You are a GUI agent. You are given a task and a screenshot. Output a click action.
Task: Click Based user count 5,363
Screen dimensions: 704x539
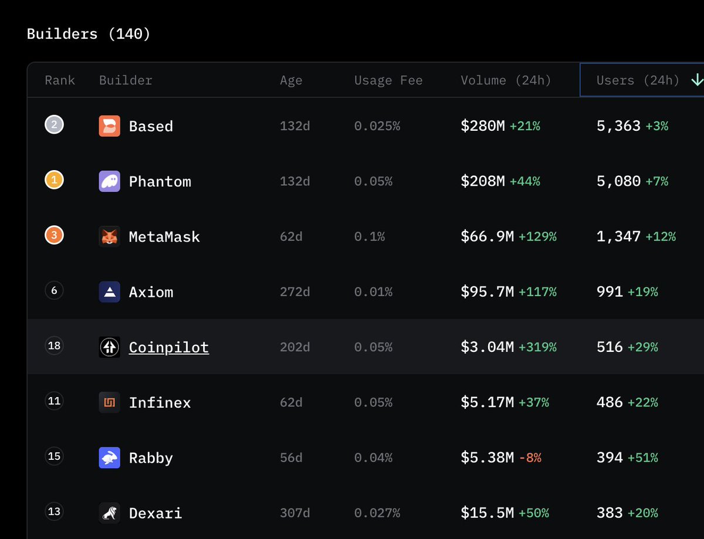tap(618, 126)
